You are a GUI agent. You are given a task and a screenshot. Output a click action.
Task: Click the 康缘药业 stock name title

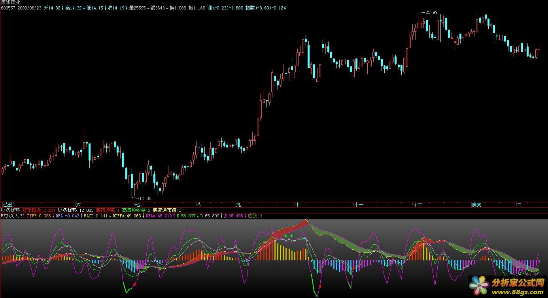pyautogui.click(x=11, y=2)
